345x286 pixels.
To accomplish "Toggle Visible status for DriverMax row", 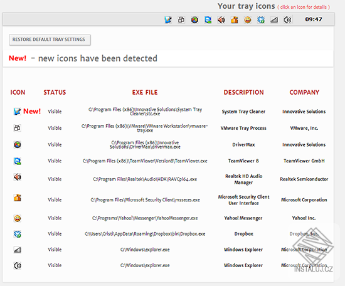I will (x=55, y=144).
